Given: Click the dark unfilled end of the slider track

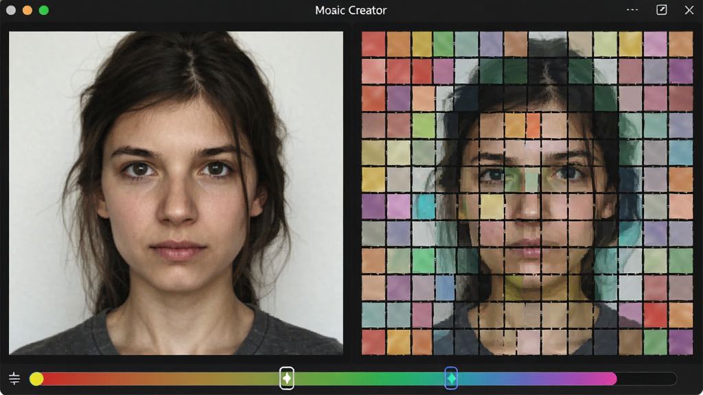Looking at the screenshot, I should [647, 379].
